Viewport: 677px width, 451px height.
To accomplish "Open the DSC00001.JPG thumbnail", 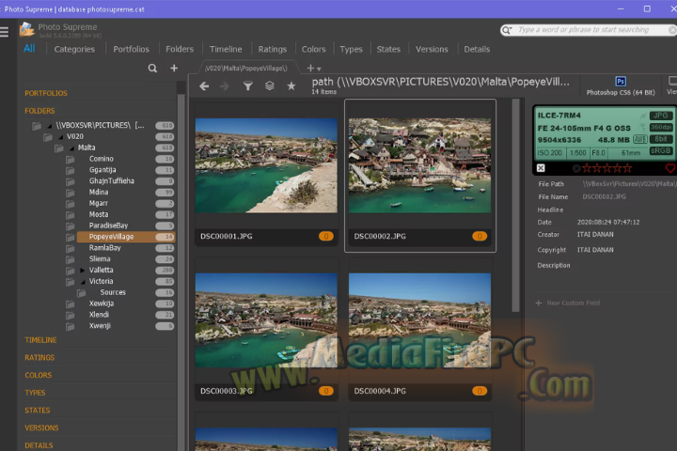I will pos(266,165).
